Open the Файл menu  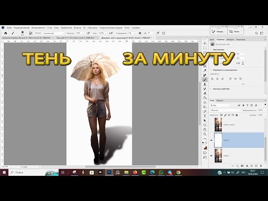tap(9, 27)
